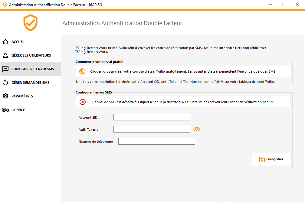This screenshot has height=203, width=305.
Task: Open the PARAMÈTRES section
Action: [x=31, y=96]
